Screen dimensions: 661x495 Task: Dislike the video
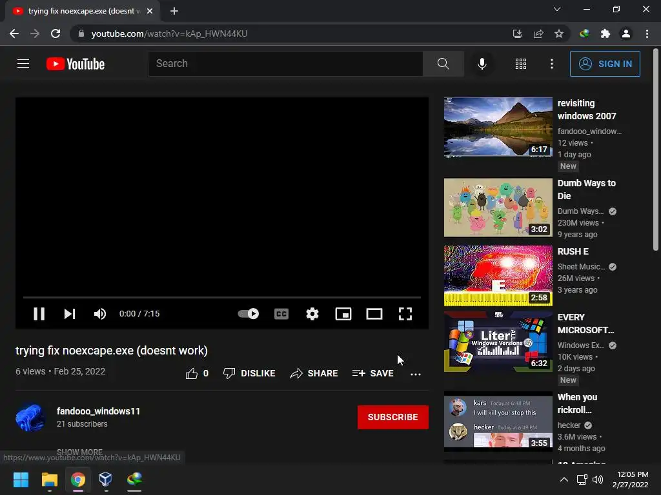[249, 373]
